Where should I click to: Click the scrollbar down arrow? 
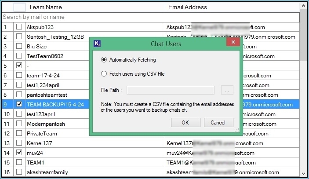(x=303, y=173)
